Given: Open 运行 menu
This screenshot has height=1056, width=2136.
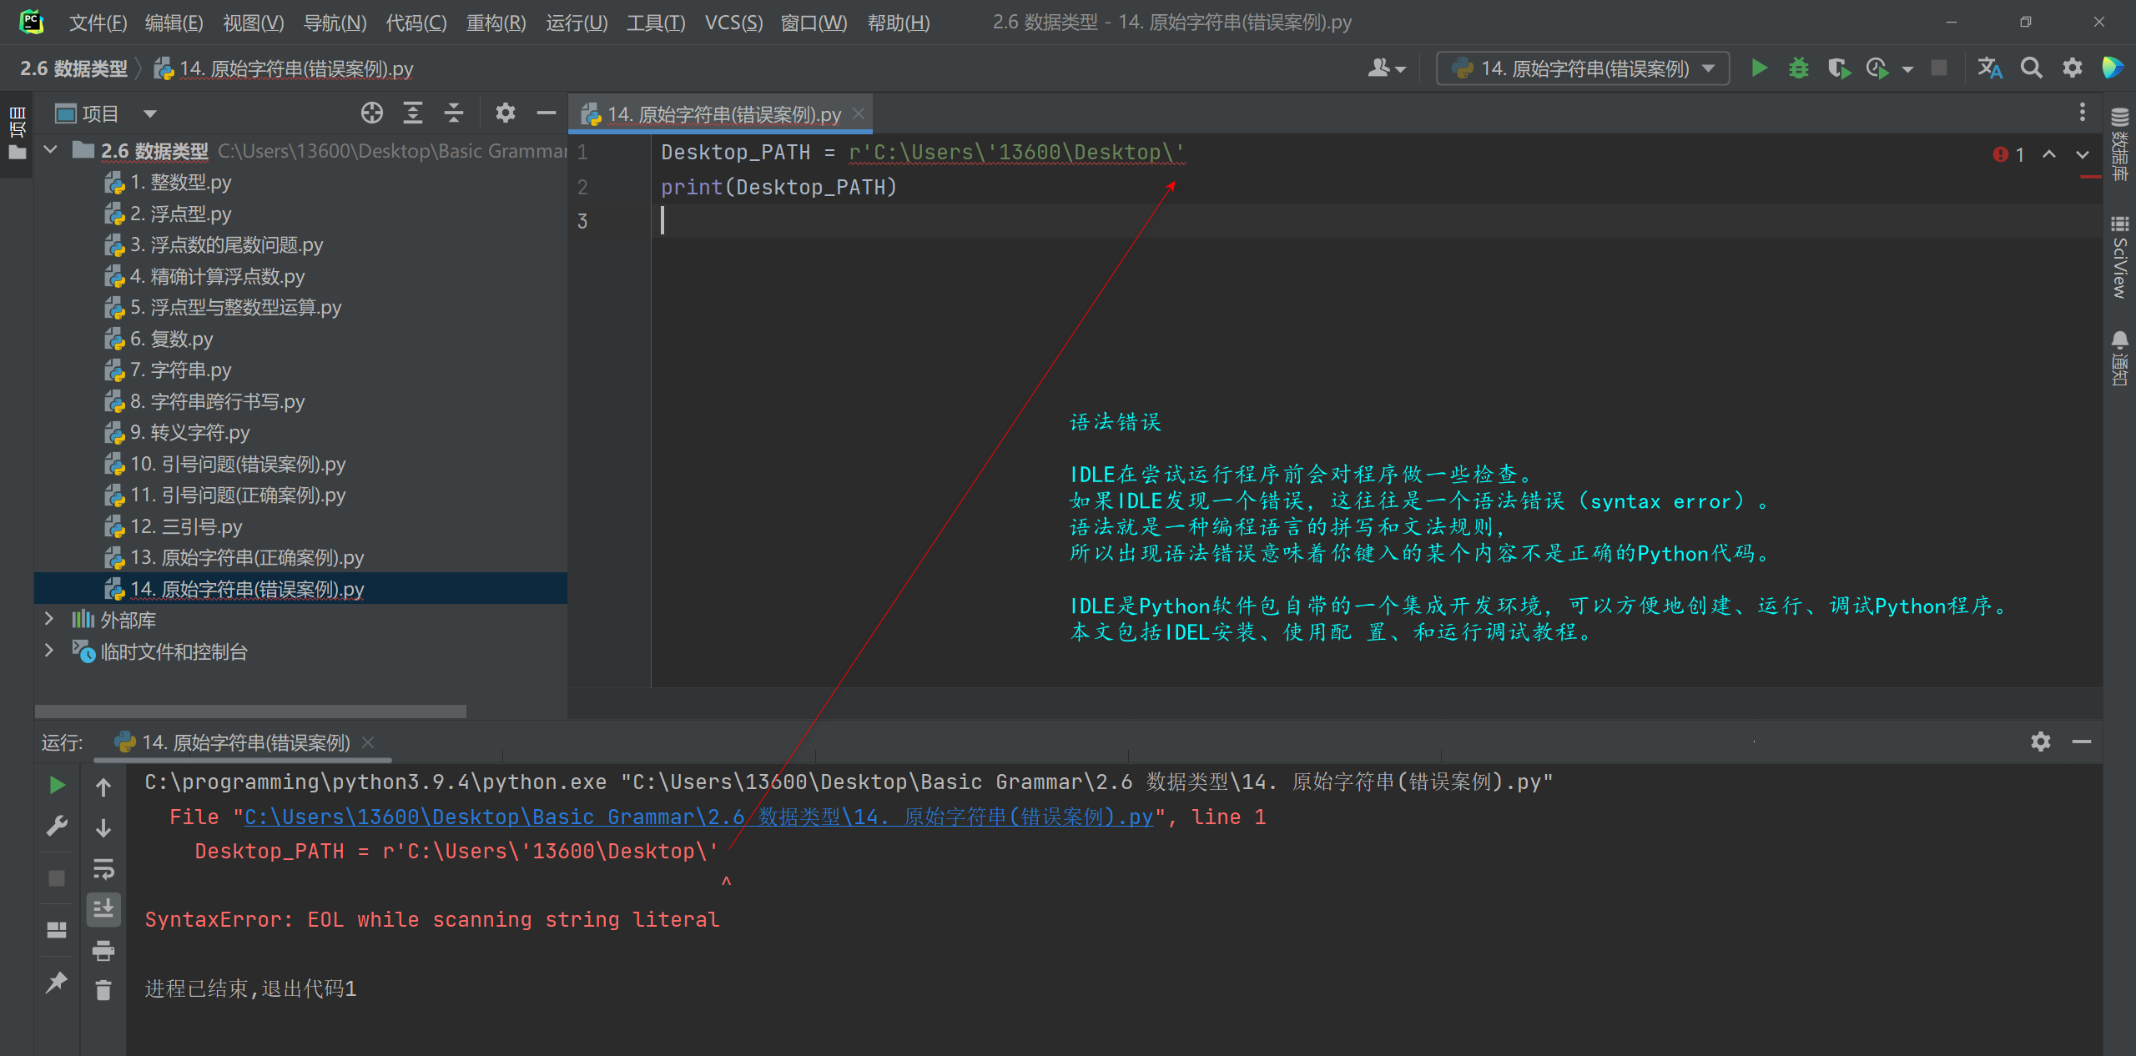Looking at the screenshot, I should [x=577, y=23].
